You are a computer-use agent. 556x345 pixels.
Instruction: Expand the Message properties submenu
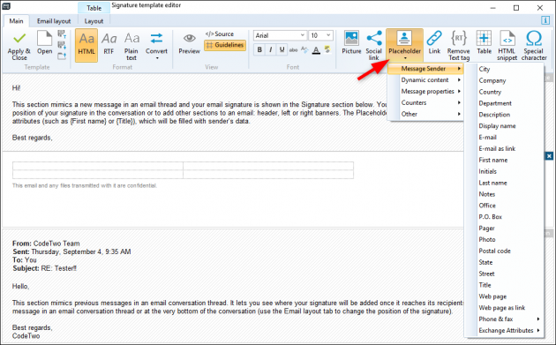(426, 92)
